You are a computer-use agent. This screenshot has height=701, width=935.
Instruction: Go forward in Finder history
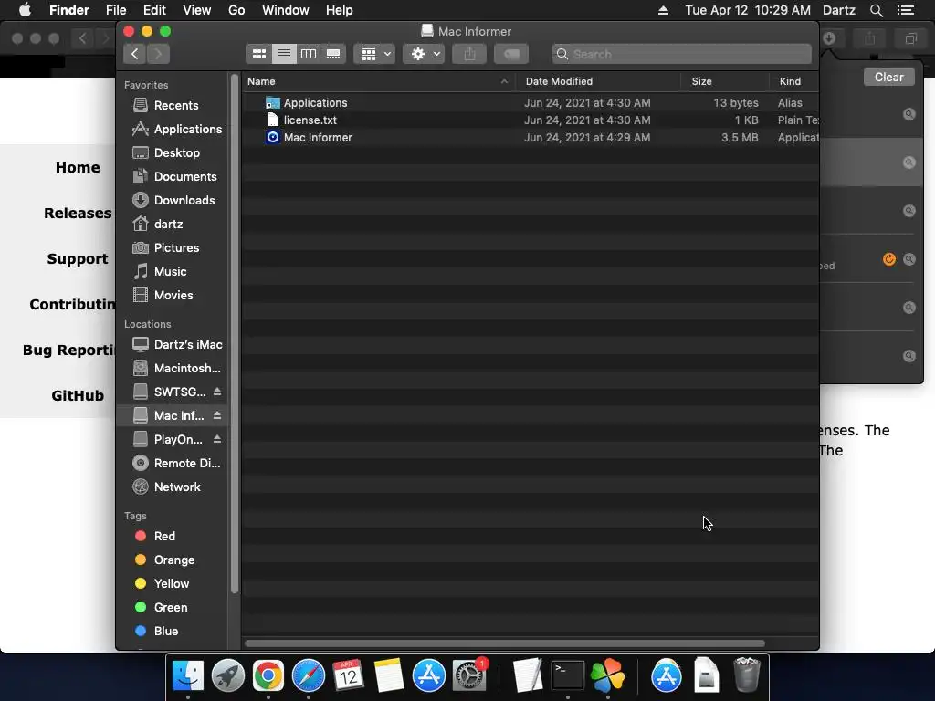[158, 54]
